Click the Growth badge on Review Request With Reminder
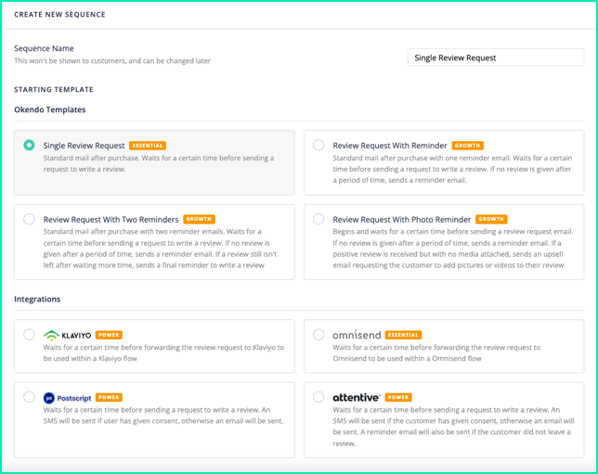Image resolution: width=598 pixels, height=474 pixels. point(468,146)
